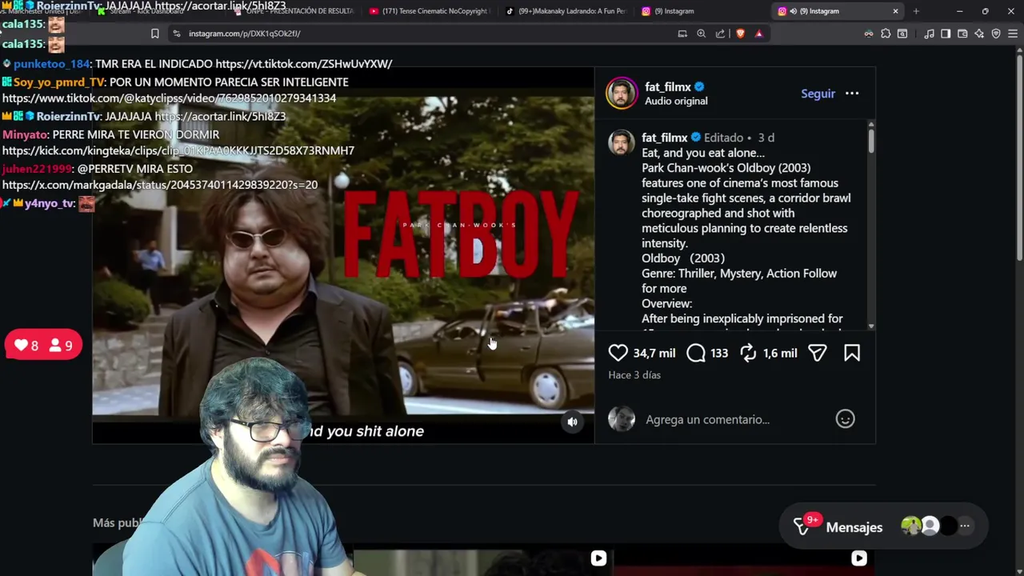Share the post with the send icon
This screenshot has height=576, width=1024.
click(817, 353)
